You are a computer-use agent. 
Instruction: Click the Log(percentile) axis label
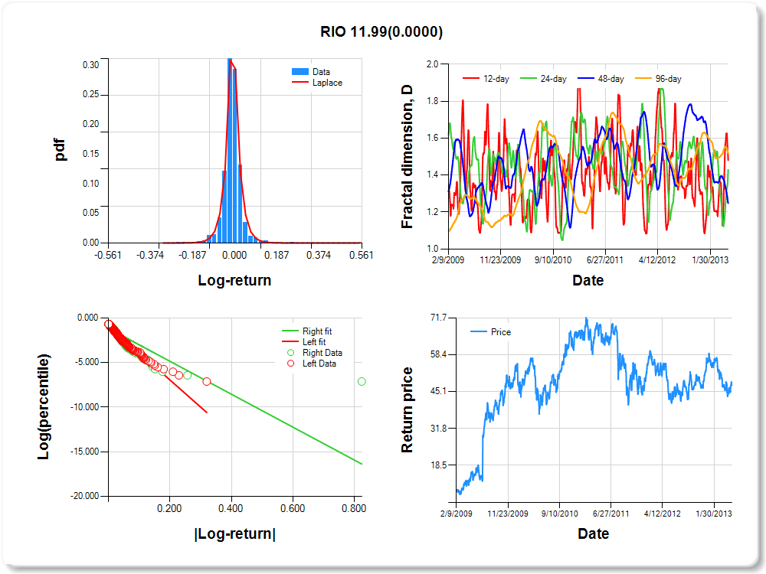44,406
